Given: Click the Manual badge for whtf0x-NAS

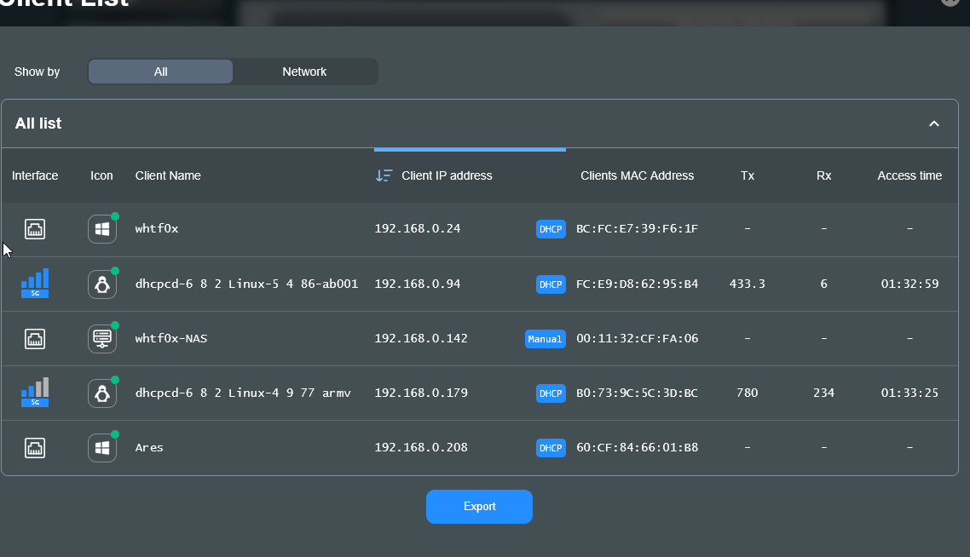Looking at the screenshot, I should [x=545, y=339].
